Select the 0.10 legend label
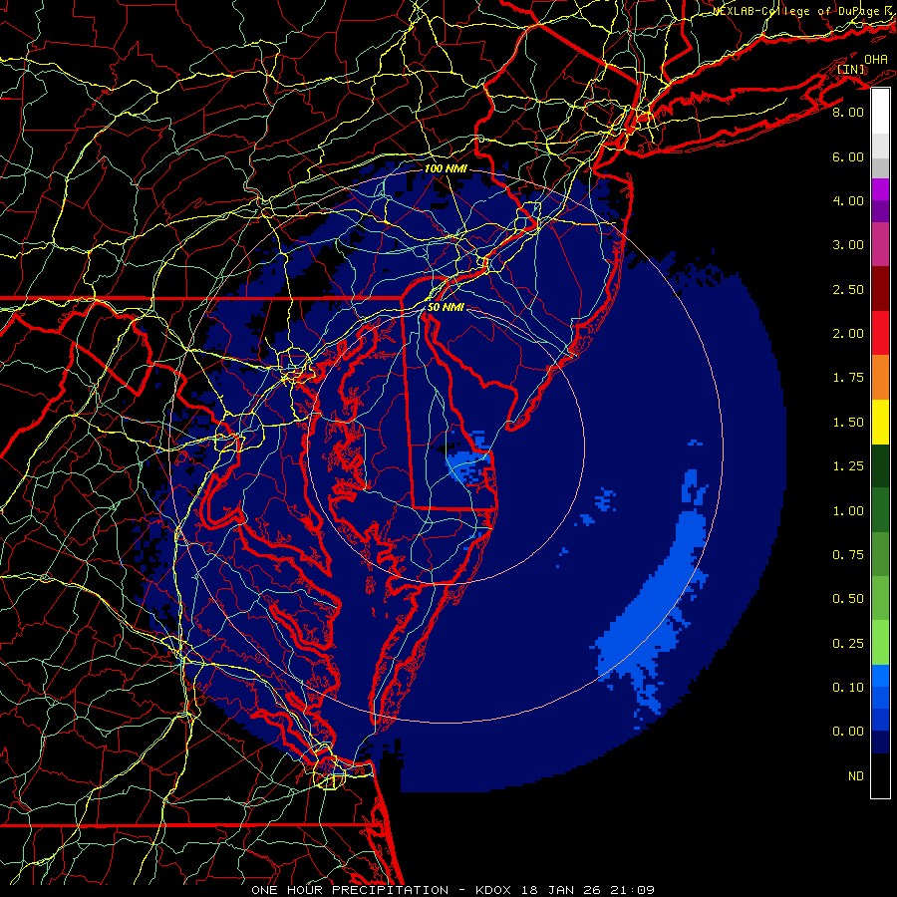The width and height of the screenshot is (897, 897). coord(848,688)
